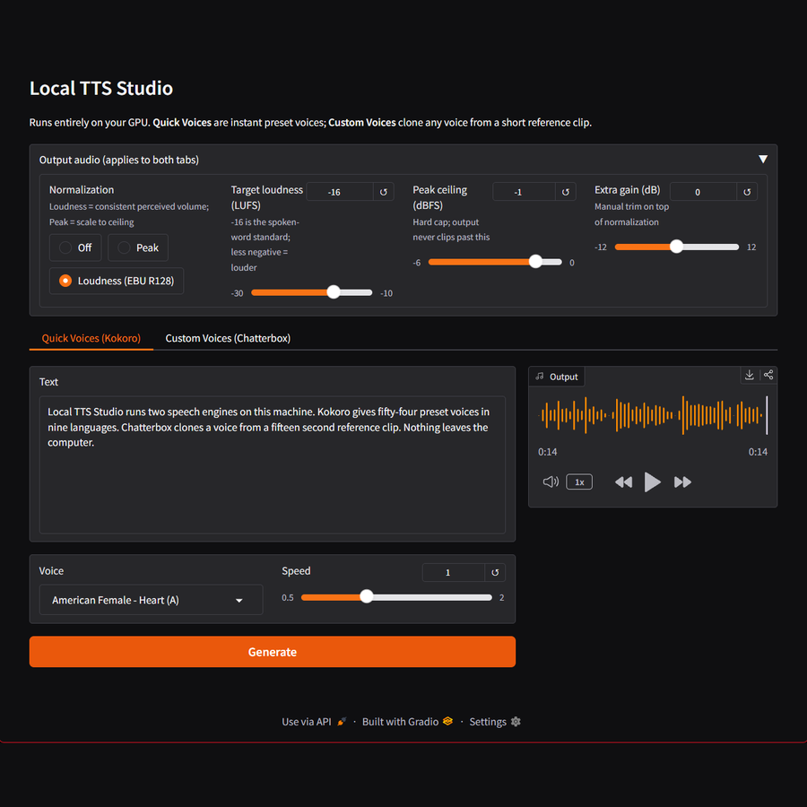The image size is (807, 807).
Task: Play the generated audio
Action: click(x=652, y=482)
